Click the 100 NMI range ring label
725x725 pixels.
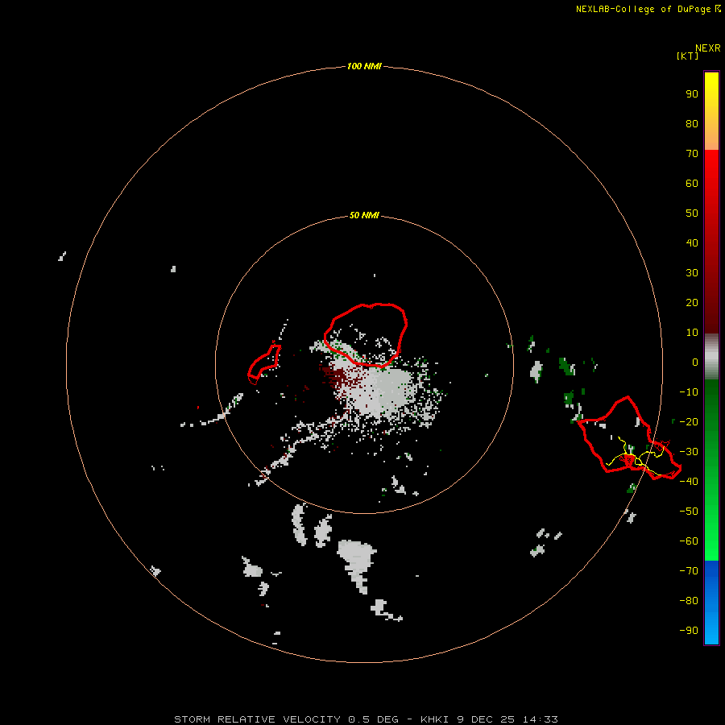coord(364,67)
